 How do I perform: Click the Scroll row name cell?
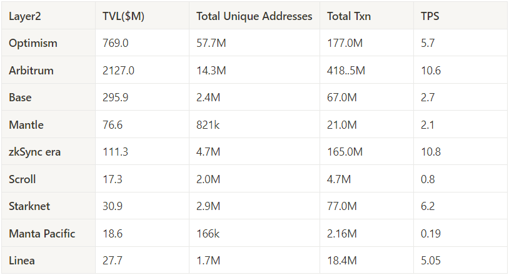tap(23, 179)
